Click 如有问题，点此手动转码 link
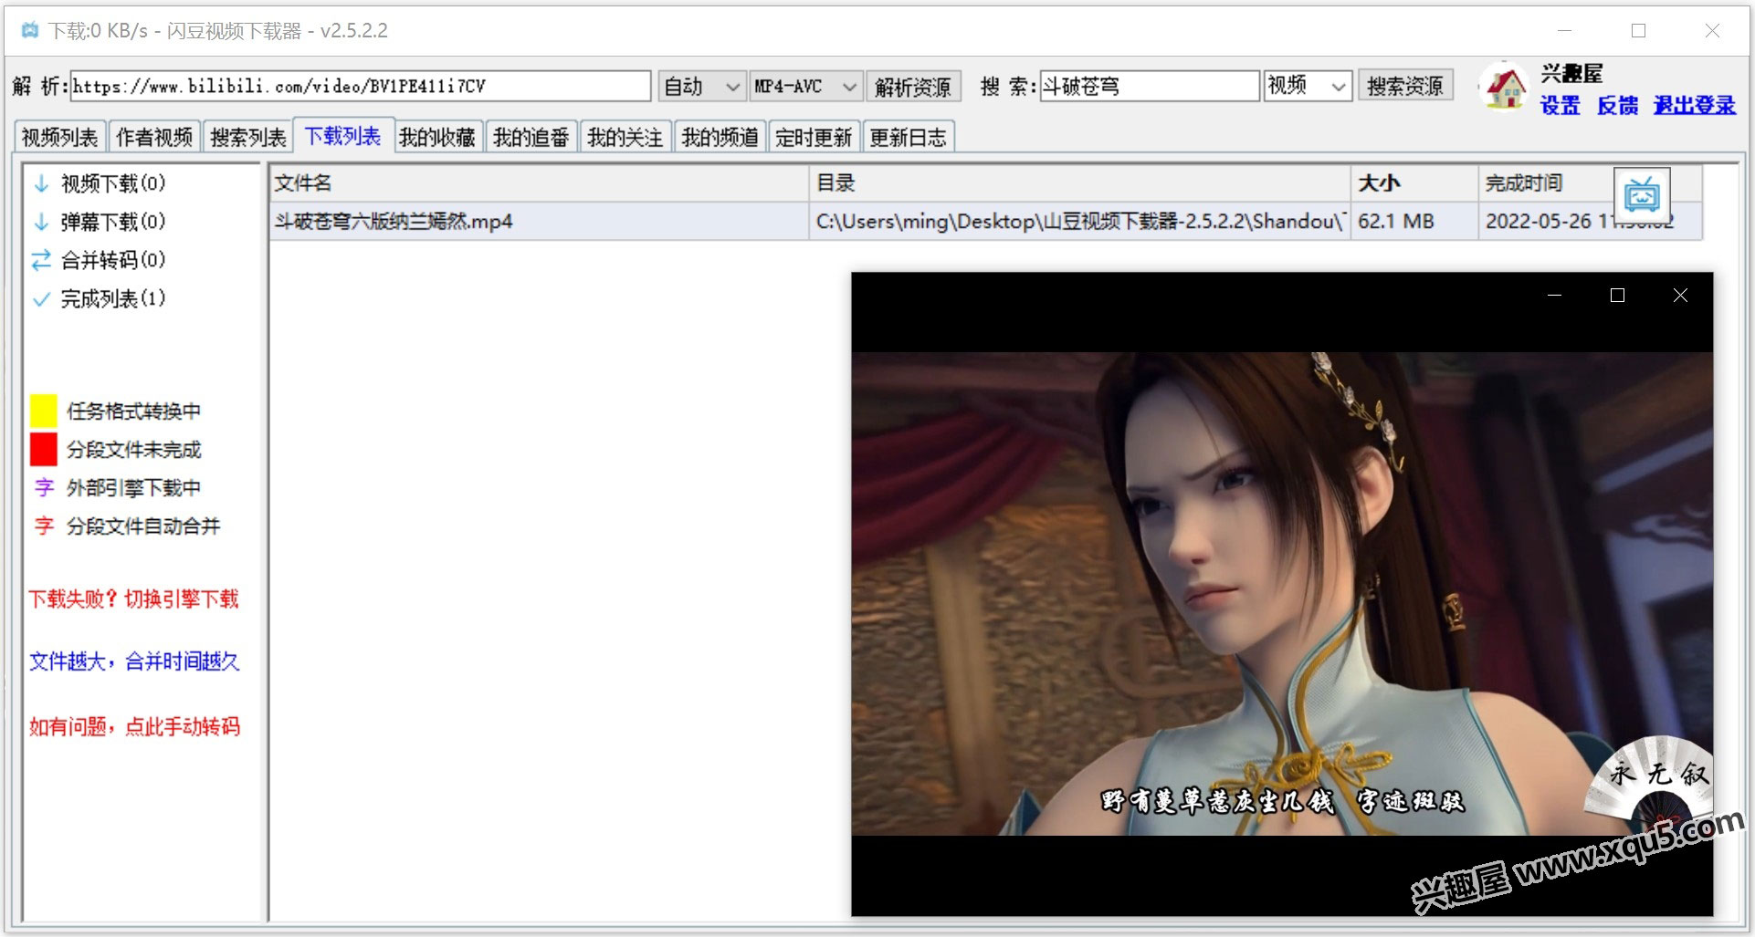1755x937 pixels. point(134,726)
